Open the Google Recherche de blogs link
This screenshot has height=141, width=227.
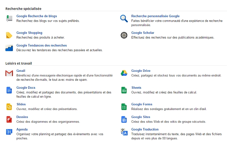point(37,16)
